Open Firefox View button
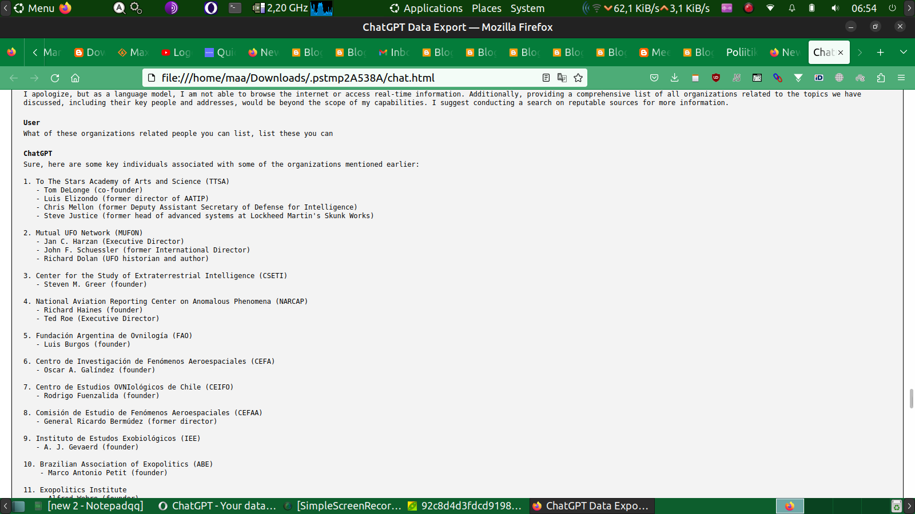 click(x=11, y=52)
